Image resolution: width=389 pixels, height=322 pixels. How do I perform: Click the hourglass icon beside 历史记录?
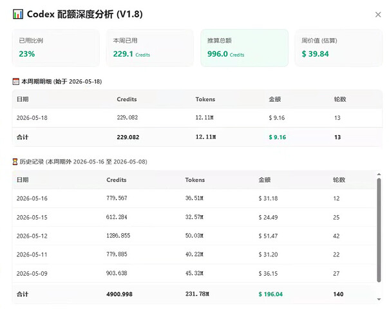[x=15, y=162]
